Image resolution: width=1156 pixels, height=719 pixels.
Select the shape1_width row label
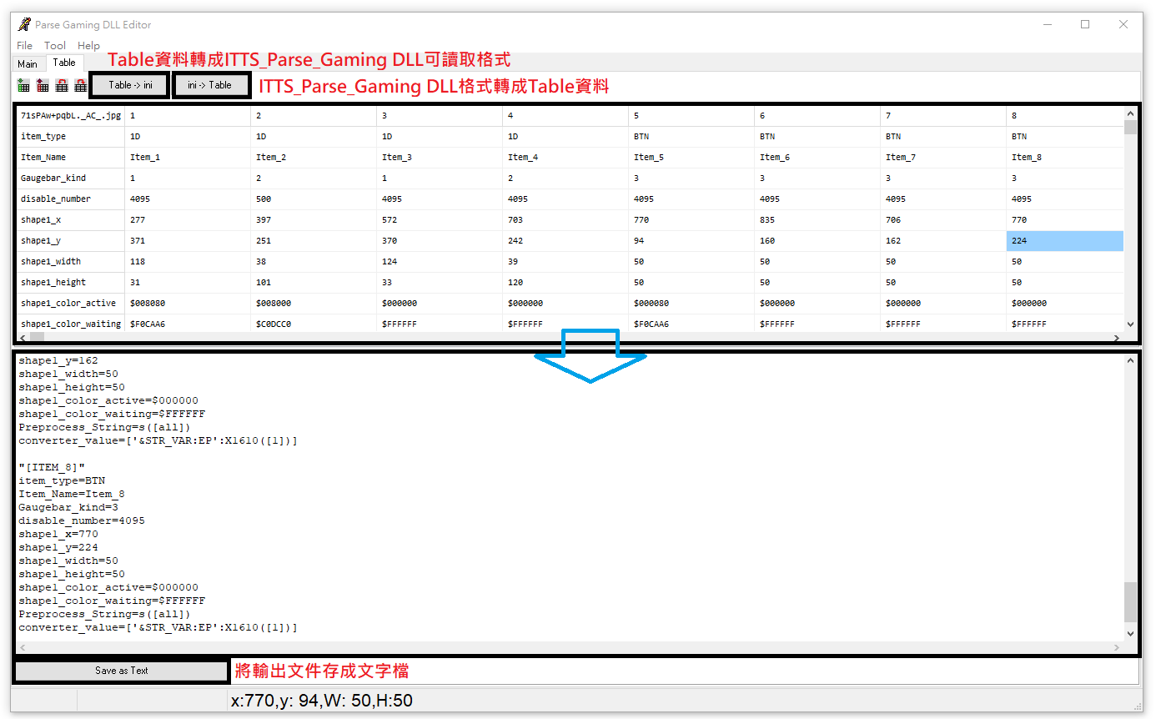pyautogui.click(x=71, y=262)
